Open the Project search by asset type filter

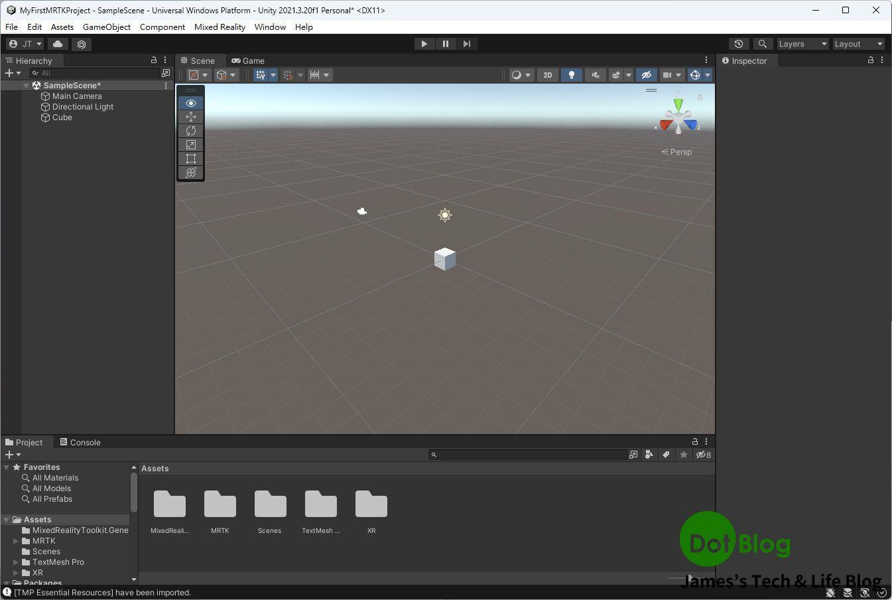click(649, 455)
